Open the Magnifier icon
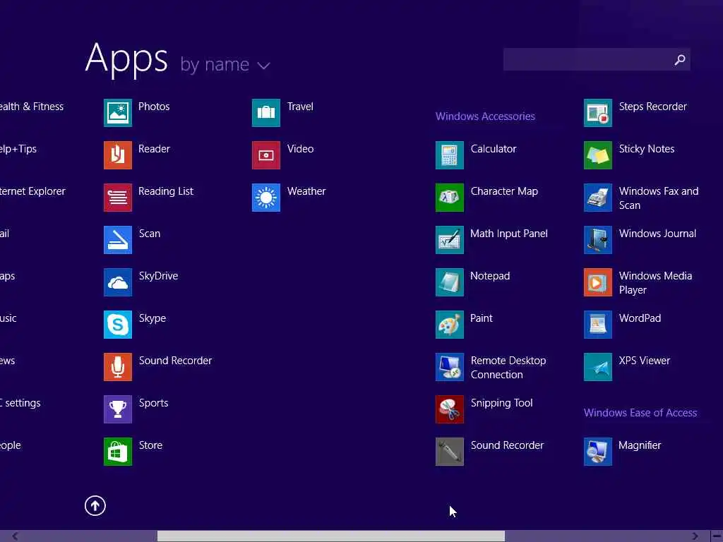The image size is (723, 542). tap(598, 452)
